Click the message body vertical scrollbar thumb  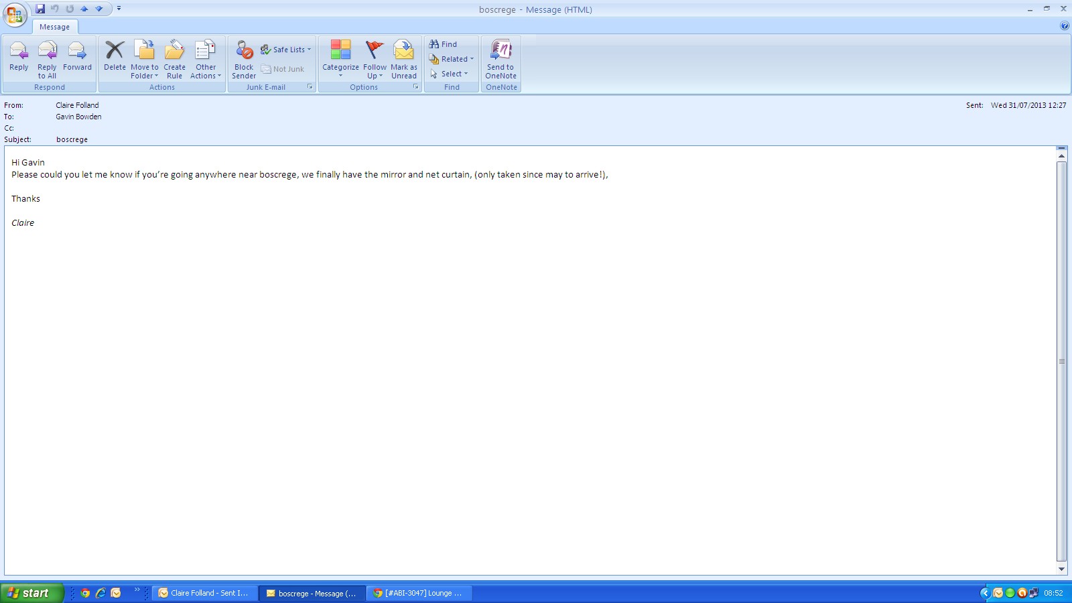[x=1061, y=361]
